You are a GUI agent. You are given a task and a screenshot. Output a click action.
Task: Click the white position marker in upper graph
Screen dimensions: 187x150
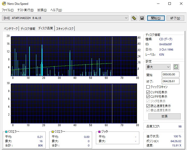112,56
